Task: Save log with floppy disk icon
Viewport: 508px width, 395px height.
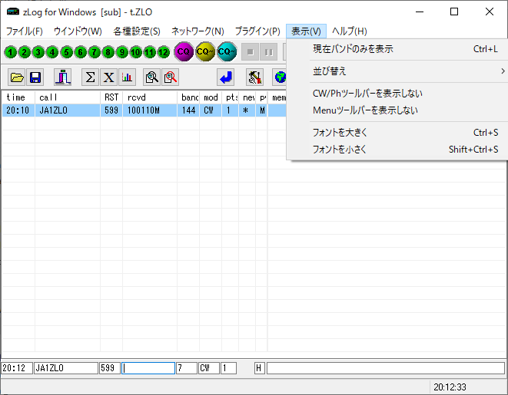Action: pos(35,77)
